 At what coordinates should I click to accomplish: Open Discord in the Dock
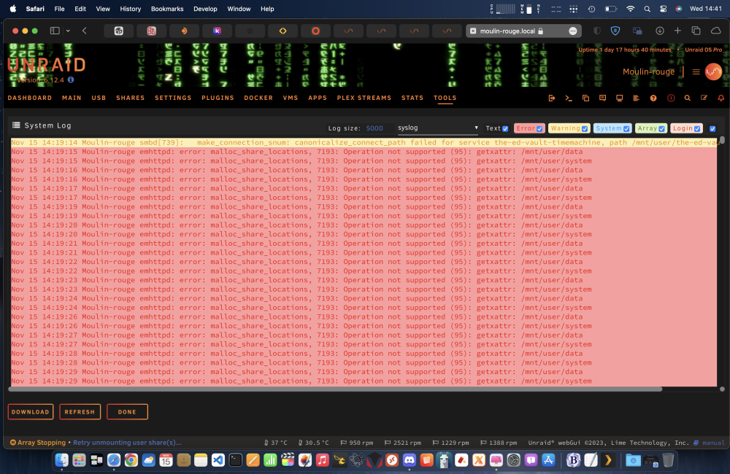click(410, 460)
